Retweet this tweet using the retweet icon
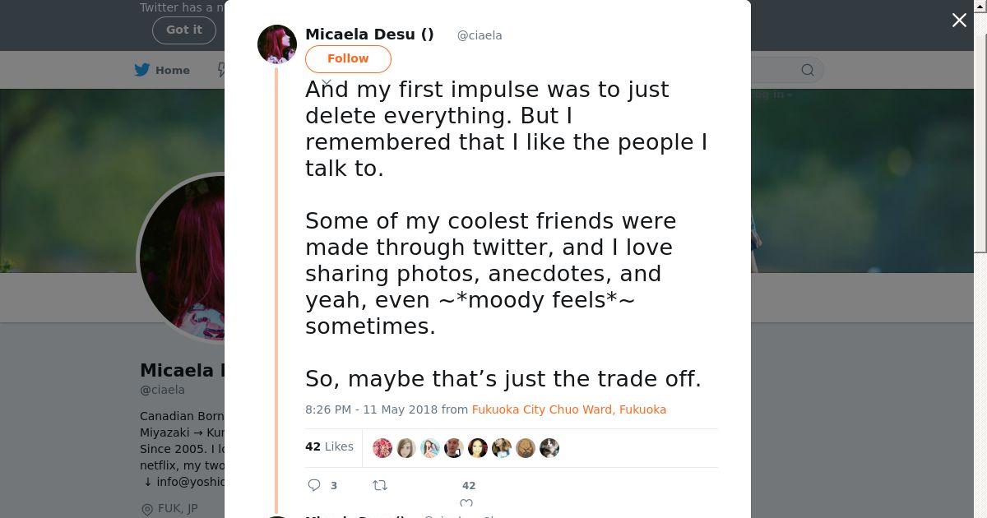The image size is (987, 518). [380, 485]
